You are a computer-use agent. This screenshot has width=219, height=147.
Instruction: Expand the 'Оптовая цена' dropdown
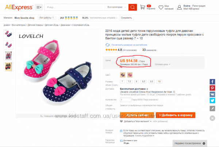[x=163, y=64]
